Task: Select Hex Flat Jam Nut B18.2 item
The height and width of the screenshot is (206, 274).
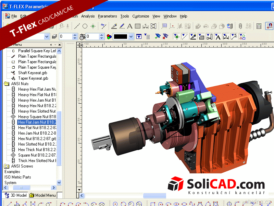Action: click(x=37, y=122)
